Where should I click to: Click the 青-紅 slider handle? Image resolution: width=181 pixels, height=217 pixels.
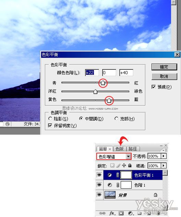[x=103, y=83]
